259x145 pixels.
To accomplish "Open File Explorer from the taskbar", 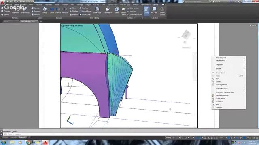I will coord(12,142).
